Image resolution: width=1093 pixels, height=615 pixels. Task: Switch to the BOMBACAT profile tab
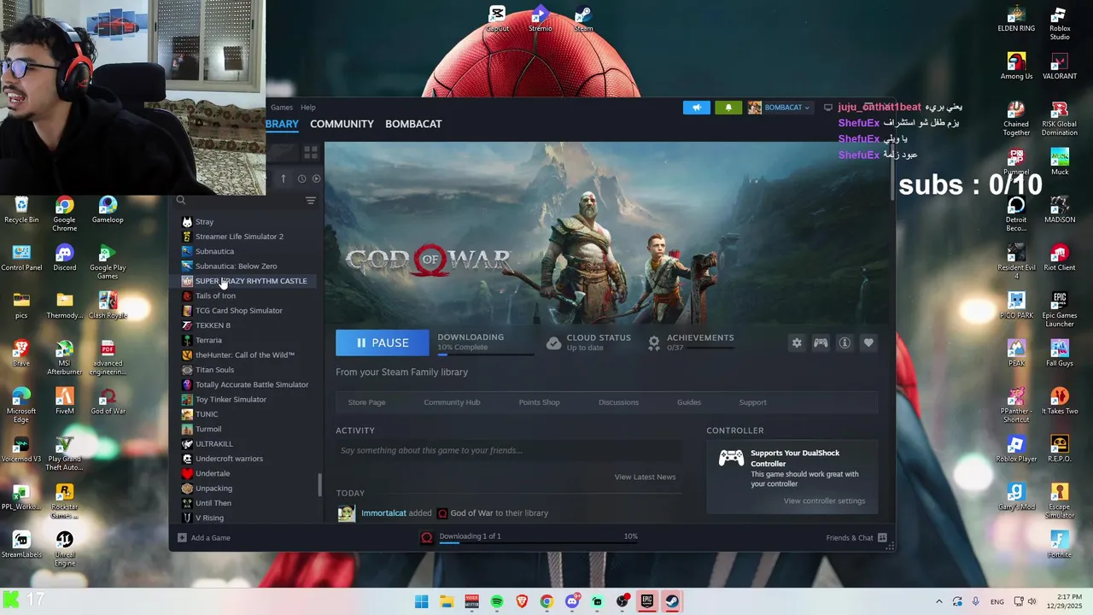(x=413, y=124)
